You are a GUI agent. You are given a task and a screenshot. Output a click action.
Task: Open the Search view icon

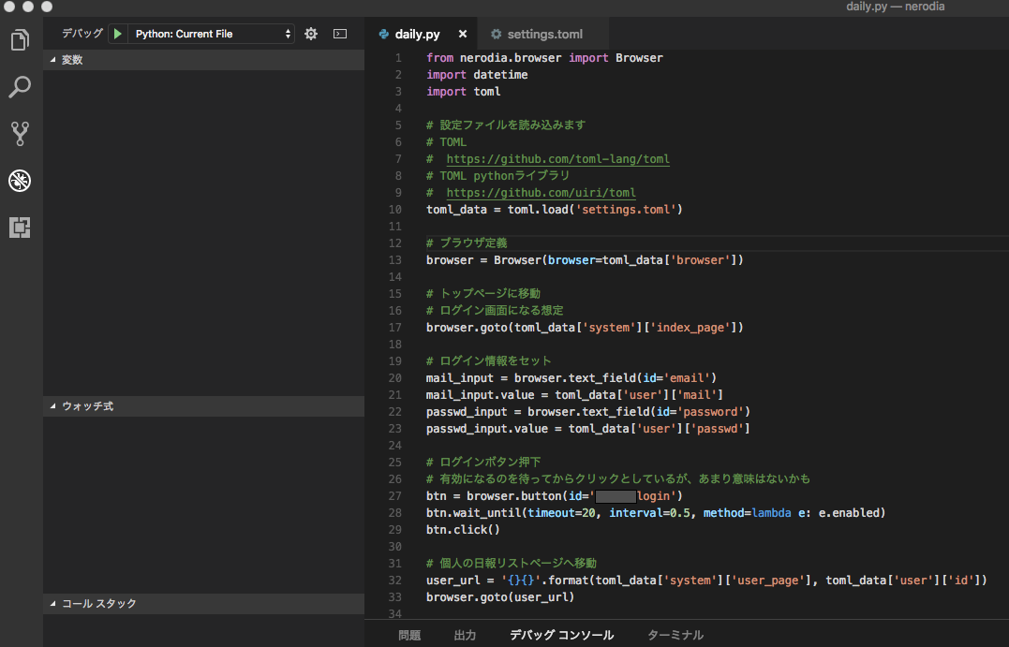coord(20,87)
